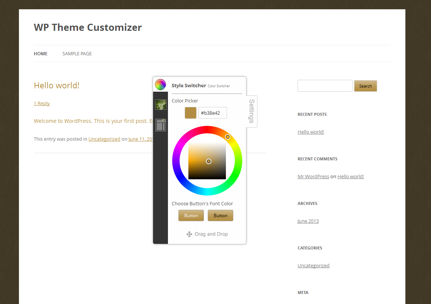Click the saturation square marker
431x304 pixels.
click(x=209, y=161)
